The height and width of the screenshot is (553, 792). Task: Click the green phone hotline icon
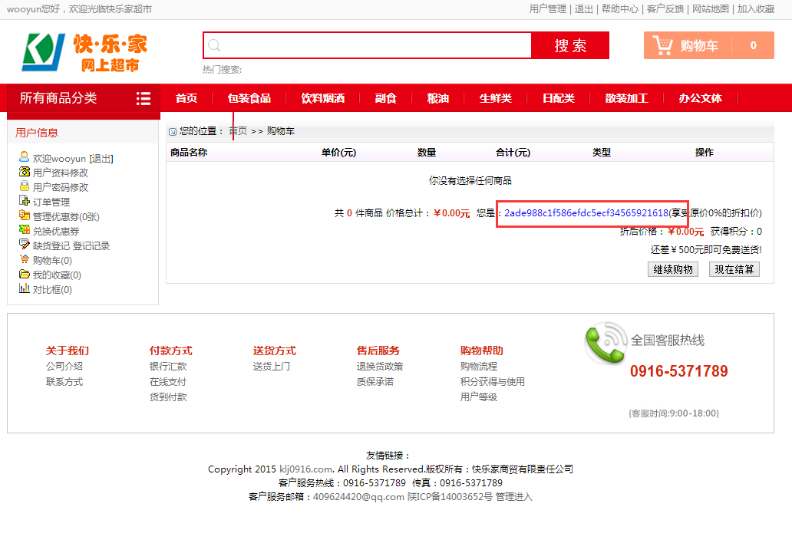click(x=606, y=344)
